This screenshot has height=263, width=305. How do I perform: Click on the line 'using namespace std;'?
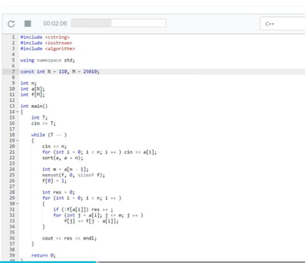pyautogui.click(x=47, y=60)
